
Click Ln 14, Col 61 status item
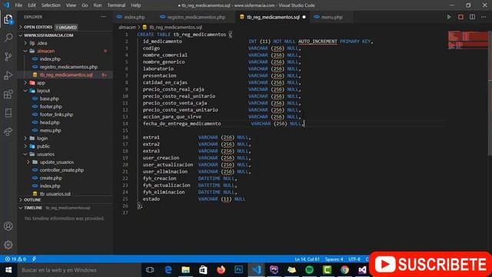tap(307, 259)
